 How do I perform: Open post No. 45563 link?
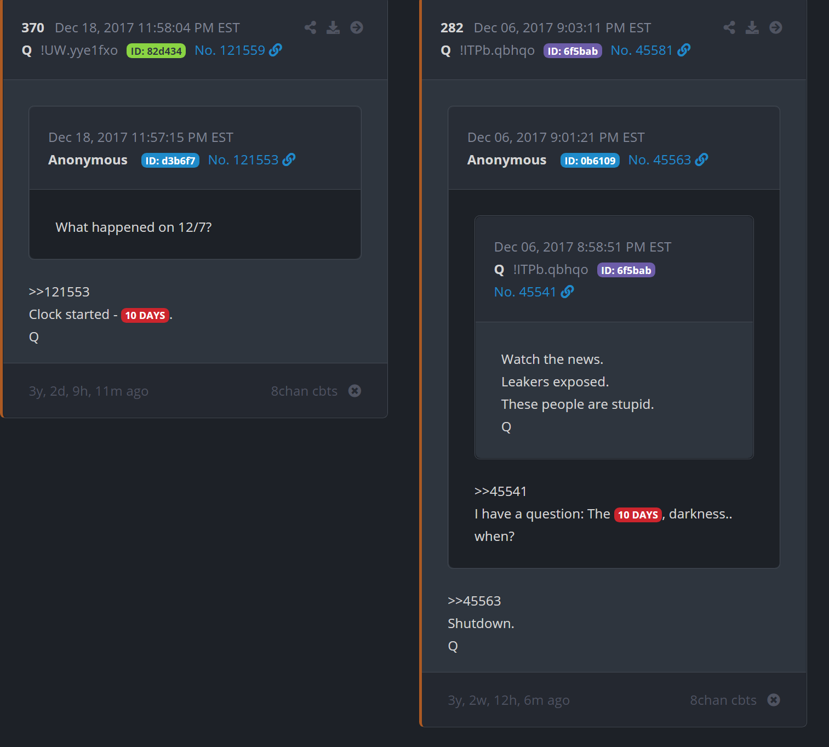(x=660, y=160)
